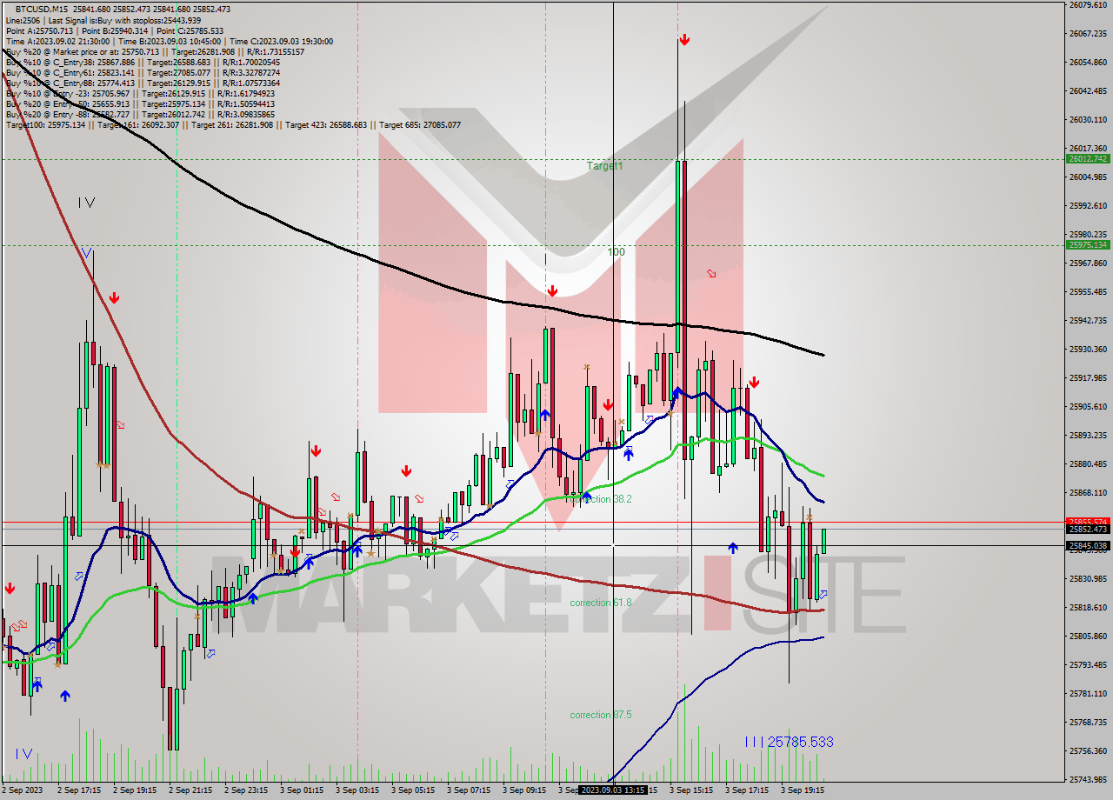Click the 25781.110 price axis label

pyautogui.click(x=1088, y=694)
